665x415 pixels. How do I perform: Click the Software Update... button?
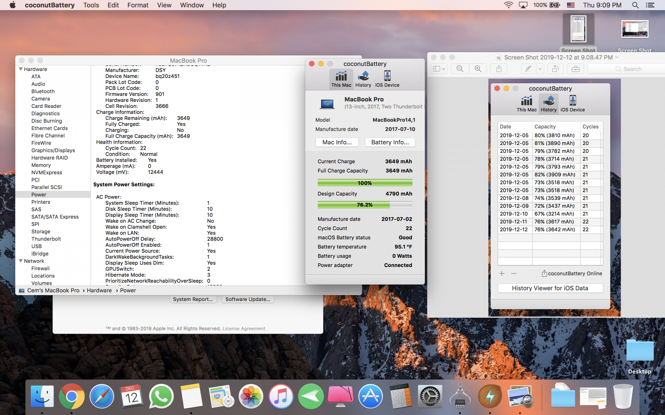point(248,299)
